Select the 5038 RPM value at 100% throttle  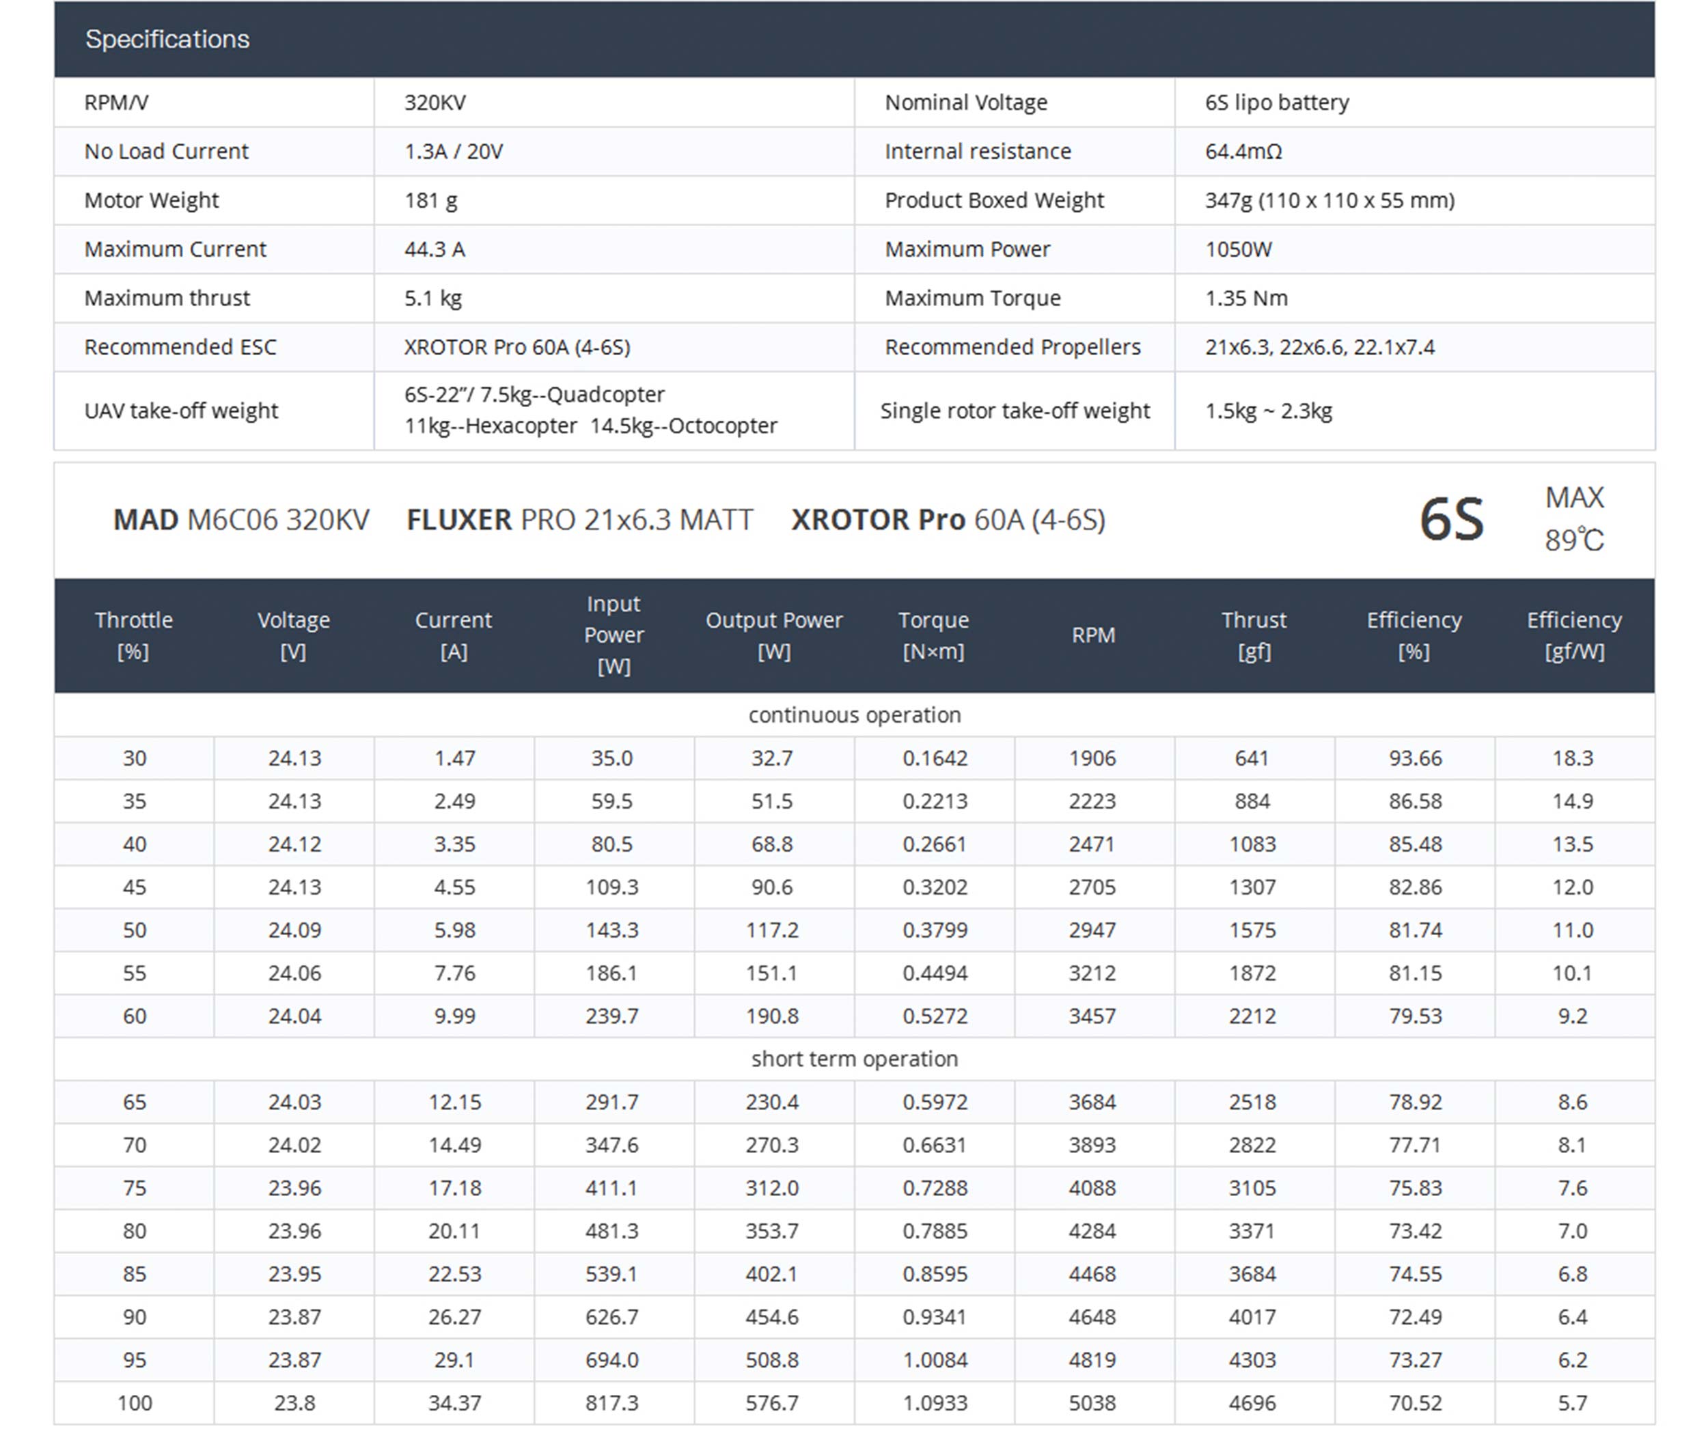point(1092,1403)
